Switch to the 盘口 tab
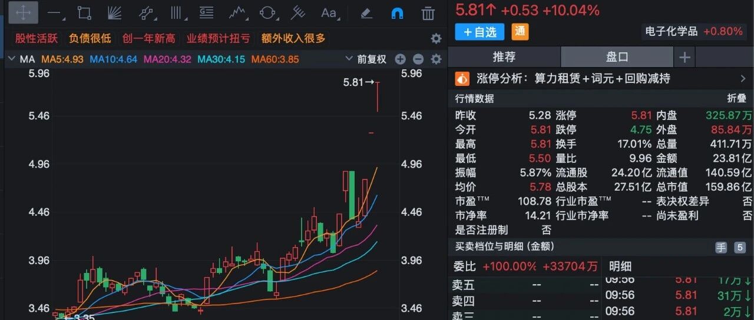This screenshot has width=754, height=320. (x=617, y=57)
